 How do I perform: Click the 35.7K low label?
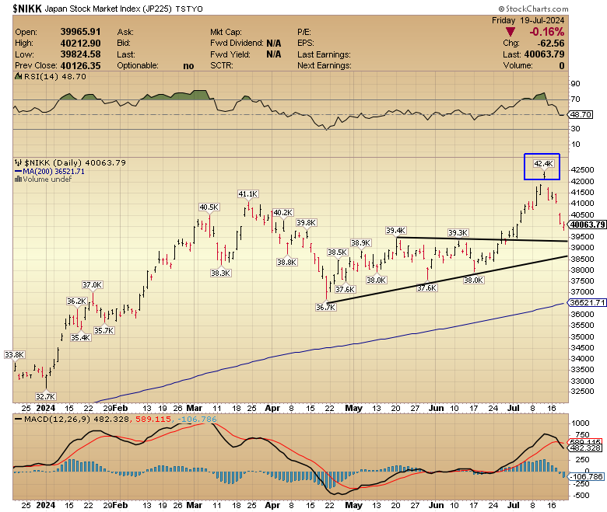[x=104, y=331]
